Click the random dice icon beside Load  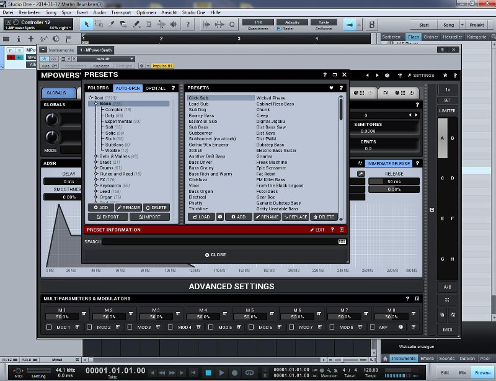(x=220, y=217)
